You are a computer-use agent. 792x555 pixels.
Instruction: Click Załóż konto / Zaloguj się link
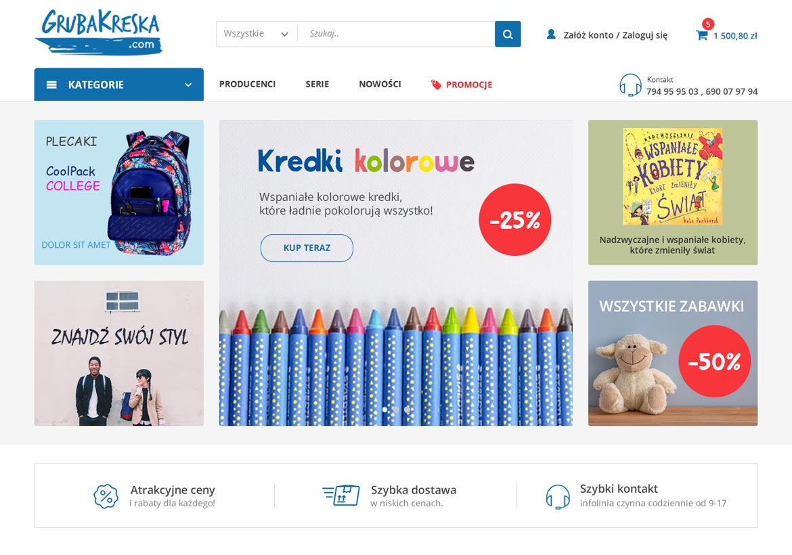tap(615, 35)
